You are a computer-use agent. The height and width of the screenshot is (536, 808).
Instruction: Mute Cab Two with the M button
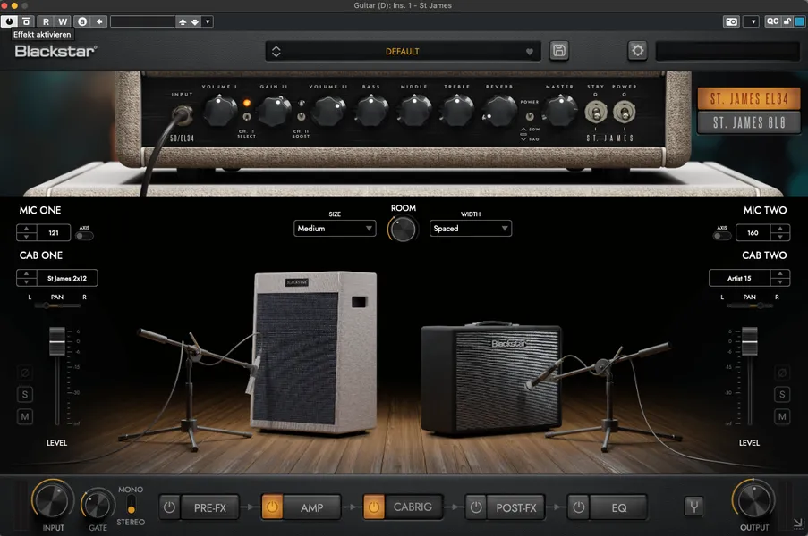point(782,416)
